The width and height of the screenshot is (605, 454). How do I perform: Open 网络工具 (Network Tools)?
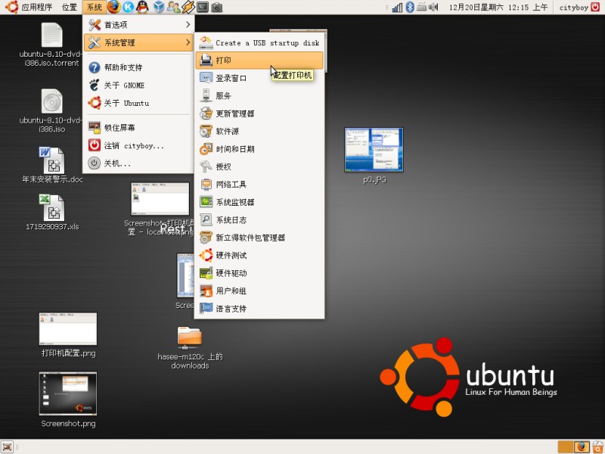[259, 185]
